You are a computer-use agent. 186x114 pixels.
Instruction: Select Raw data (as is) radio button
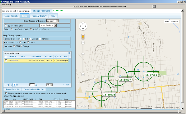(21, 39)
